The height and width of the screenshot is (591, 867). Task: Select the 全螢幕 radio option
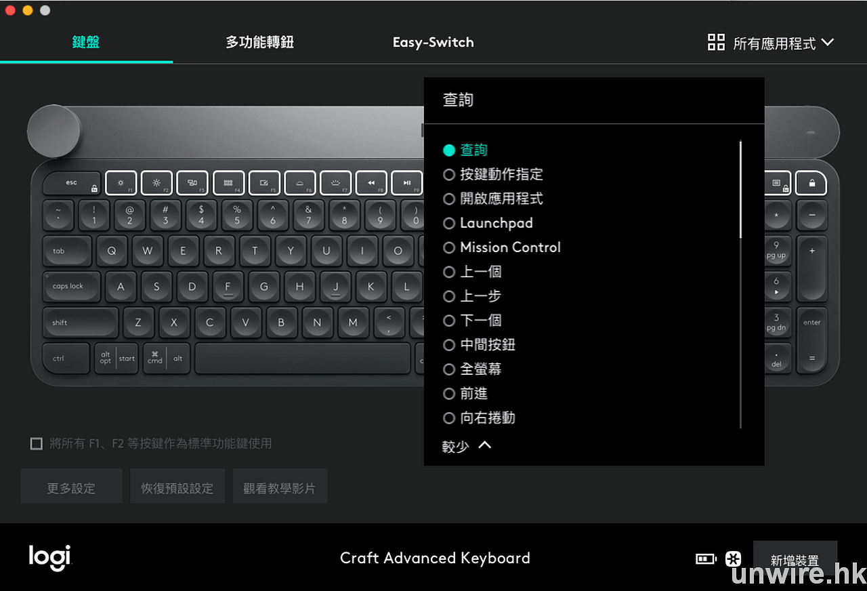pos(448,370)
